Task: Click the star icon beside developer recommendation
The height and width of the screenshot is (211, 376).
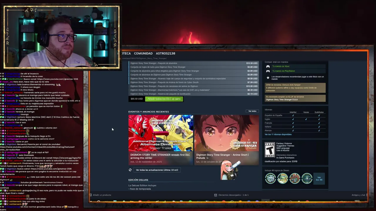Action: (x=268, y=78)
